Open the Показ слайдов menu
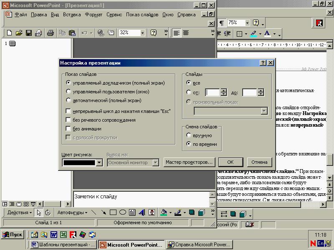This screenshot has width=334, height=250. [142, 15]
